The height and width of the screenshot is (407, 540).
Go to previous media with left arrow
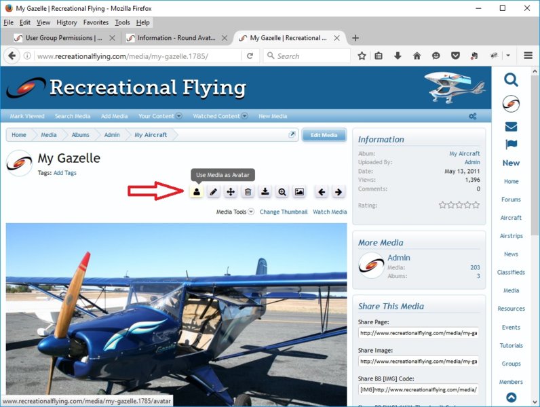point(322,192)
